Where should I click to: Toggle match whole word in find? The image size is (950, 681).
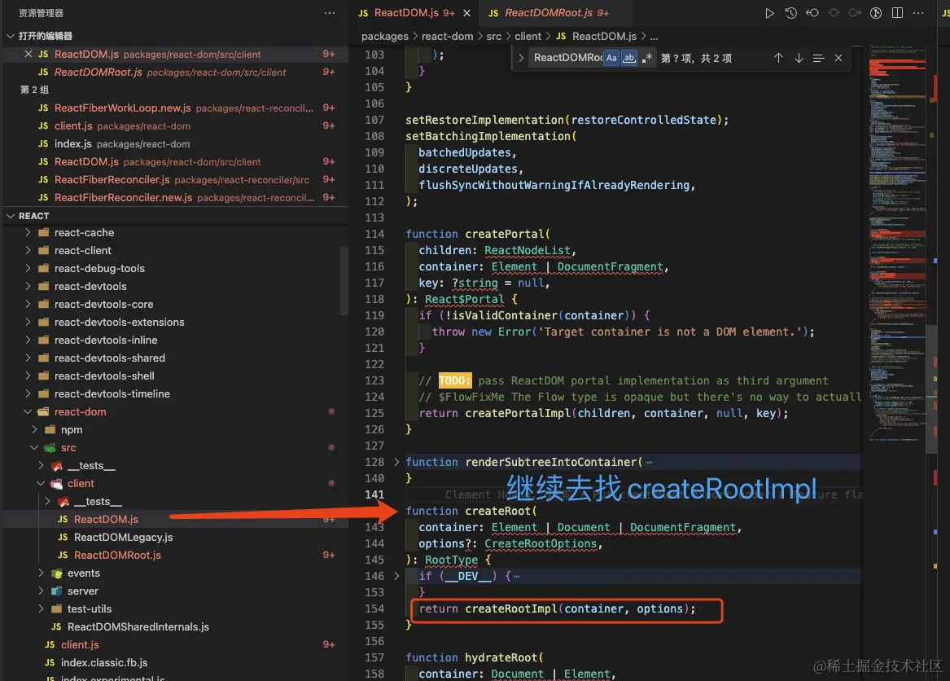[x=629, y=58]
